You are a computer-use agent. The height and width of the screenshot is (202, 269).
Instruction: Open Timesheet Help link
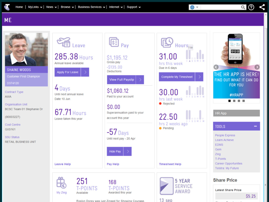tap(170, 164)
